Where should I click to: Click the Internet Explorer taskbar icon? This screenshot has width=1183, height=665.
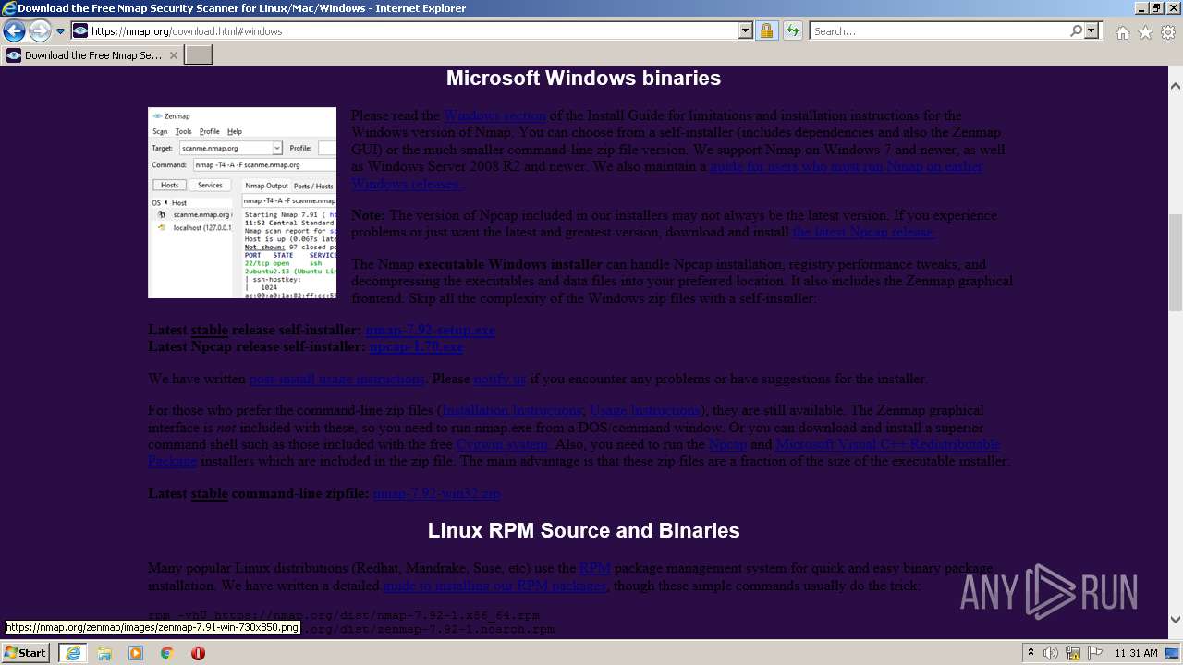tap(72, 653)
